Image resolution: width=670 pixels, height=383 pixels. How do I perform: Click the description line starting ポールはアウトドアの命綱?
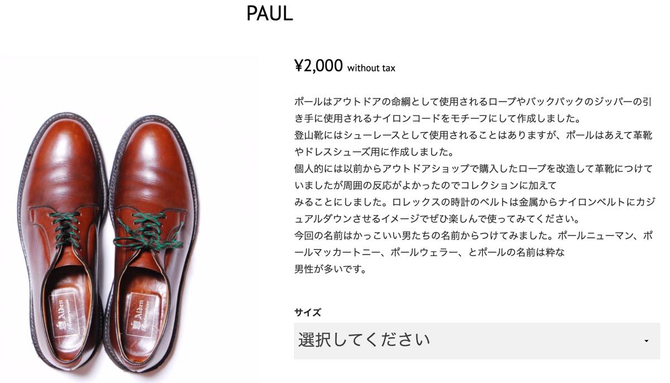tap(473, 102)
